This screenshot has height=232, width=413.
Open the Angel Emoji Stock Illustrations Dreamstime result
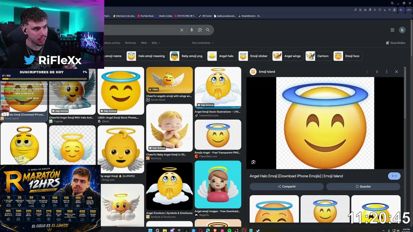(218, 92)
